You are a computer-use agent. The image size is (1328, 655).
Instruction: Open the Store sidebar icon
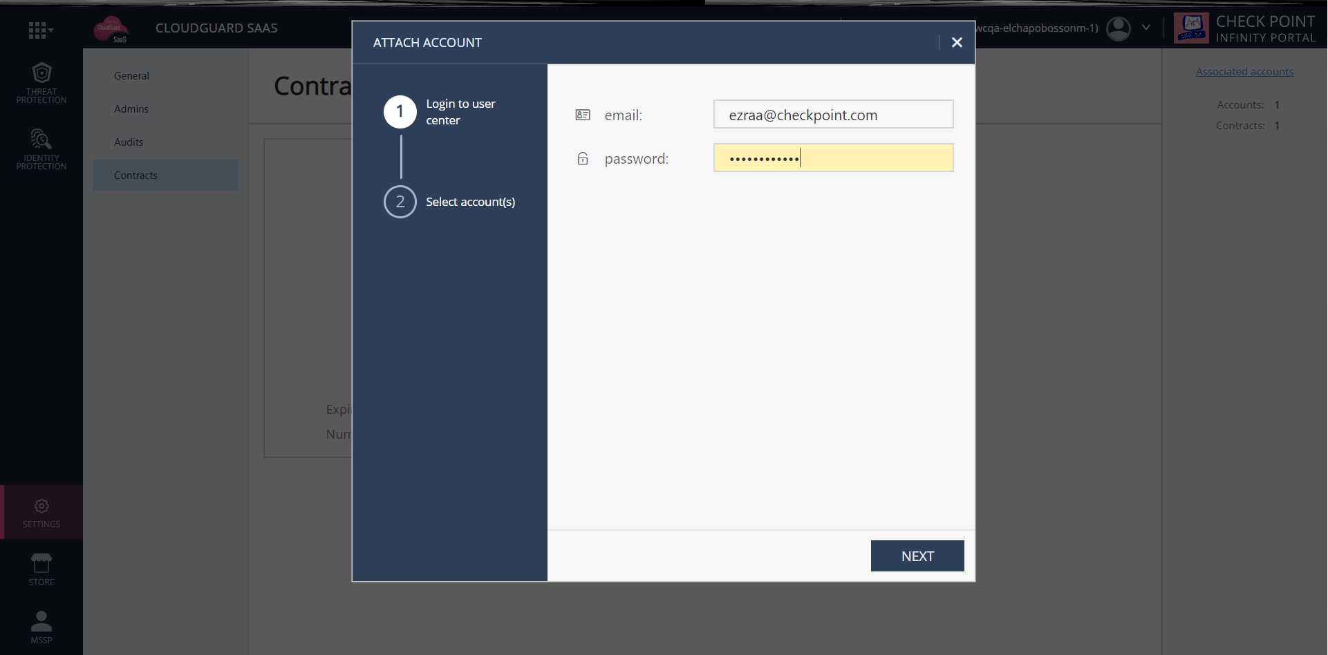(41, 570)
